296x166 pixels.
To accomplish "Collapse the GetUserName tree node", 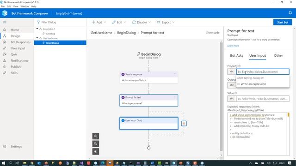I will 37,38.
